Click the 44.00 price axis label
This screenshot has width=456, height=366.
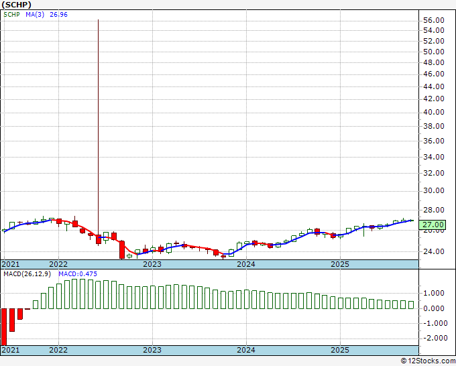(434, 86)
